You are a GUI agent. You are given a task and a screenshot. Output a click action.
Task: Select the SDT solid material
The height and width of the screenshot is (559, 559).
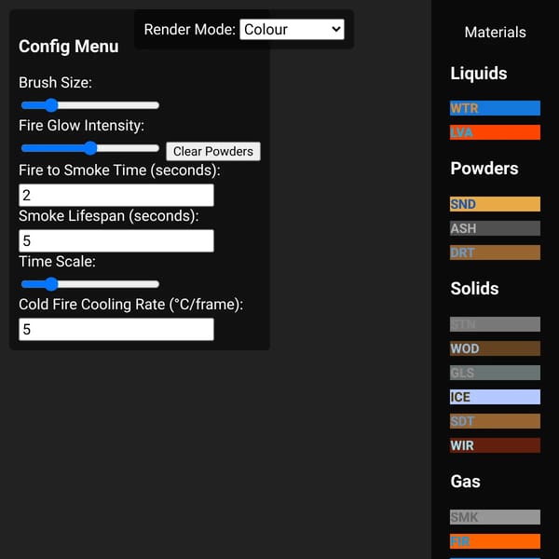pos(495,421)
